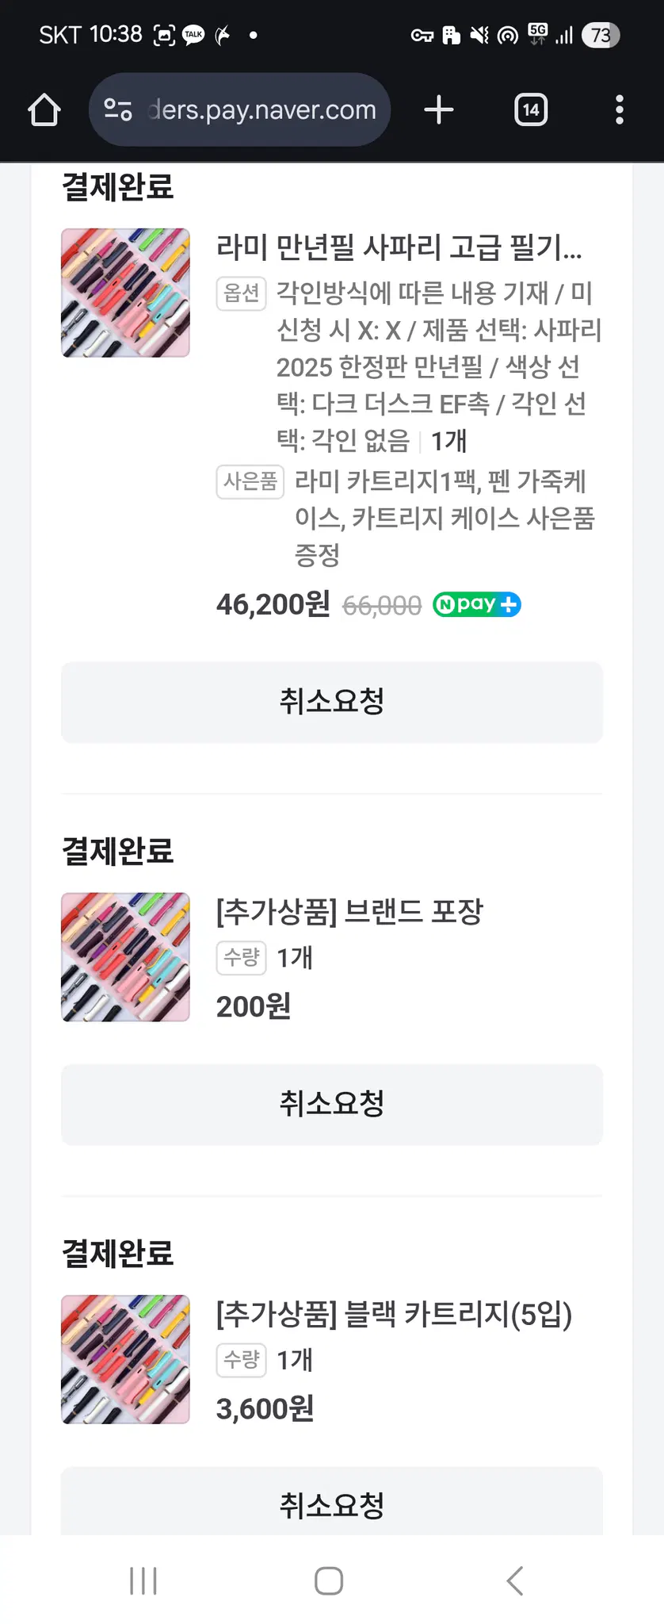Open the [추가상품] 브랜드 포장 title link
Screen dimensions: 664x1624
point(349,912)
